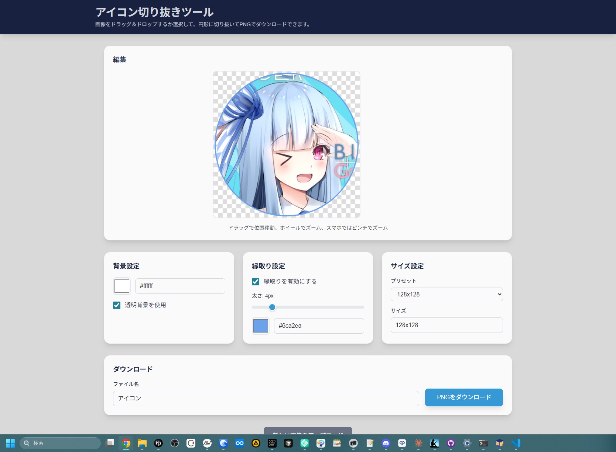Open the Paint 3D taskbar icon

[321, 443]
